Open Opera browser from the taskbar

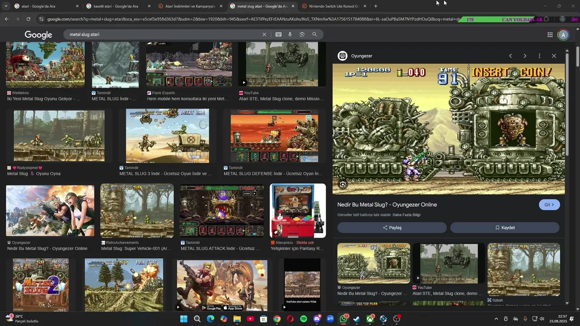290,319
